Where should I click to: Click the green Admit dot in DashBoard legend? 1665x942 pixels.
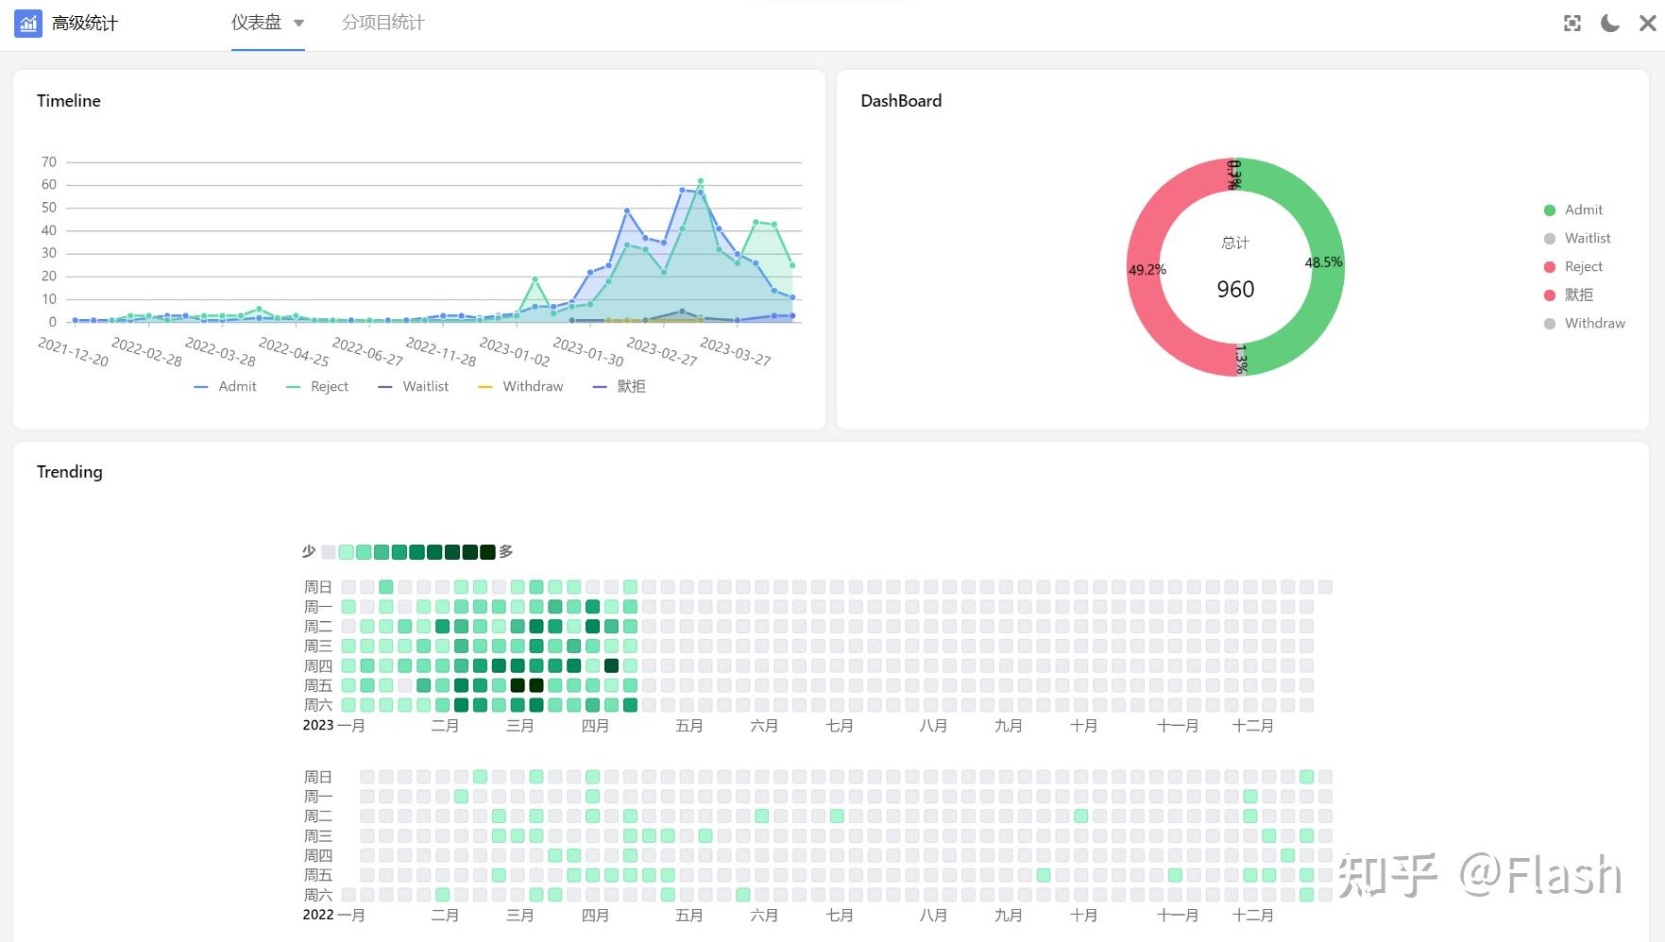(1549, 210)
